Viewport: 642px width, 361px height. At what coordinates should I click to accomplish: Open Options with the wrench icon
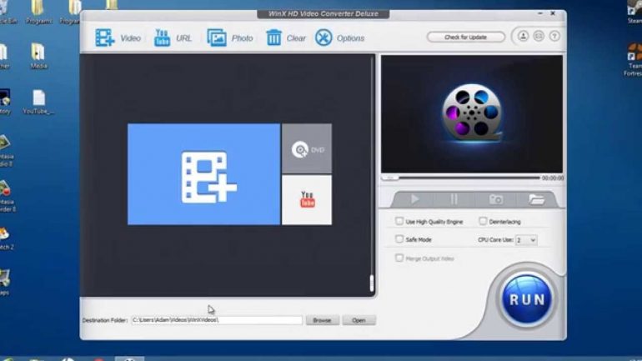pos(339,38)
